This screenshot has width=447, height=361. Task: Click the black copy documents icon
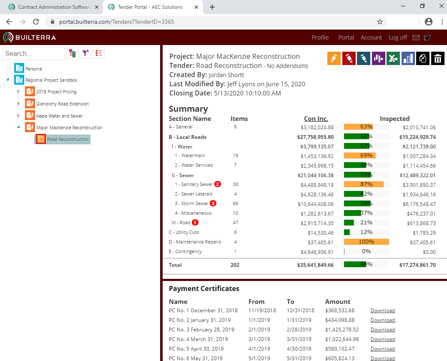(x=423, y=58)
